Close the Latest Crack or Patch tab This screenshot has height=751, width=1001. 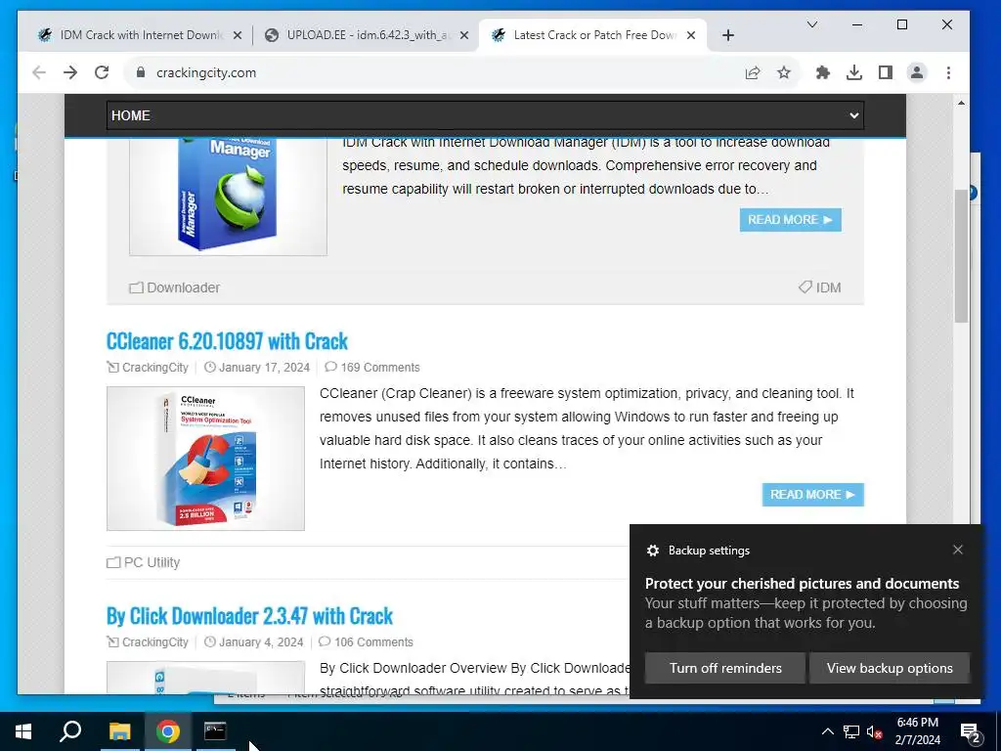pyautogui.click(x=691, y=35)
